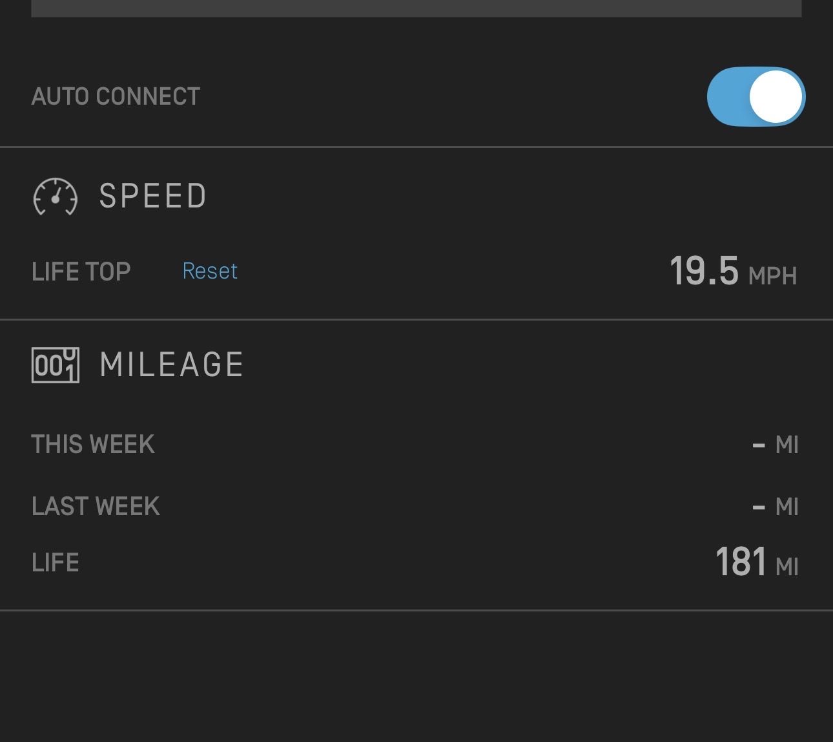Select the THIS WEEK row label
Viewport: 833px width, 742px height.
click(93, 445)
